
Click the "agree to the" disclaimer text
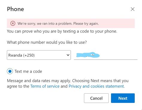click(x=18, y=86)
